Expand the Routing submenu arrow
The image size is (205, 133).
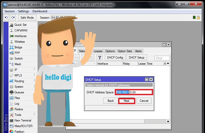tap(35, 81)
